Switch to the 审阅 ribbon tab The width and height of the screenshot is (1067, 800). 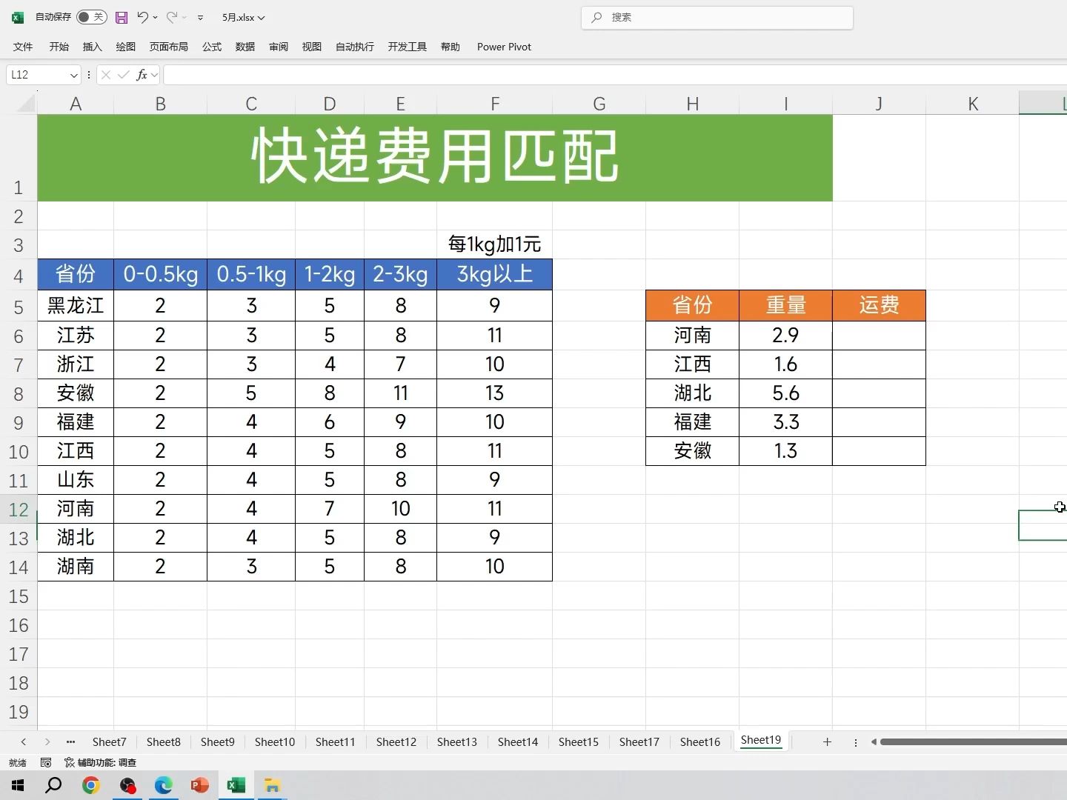point(279,47)
